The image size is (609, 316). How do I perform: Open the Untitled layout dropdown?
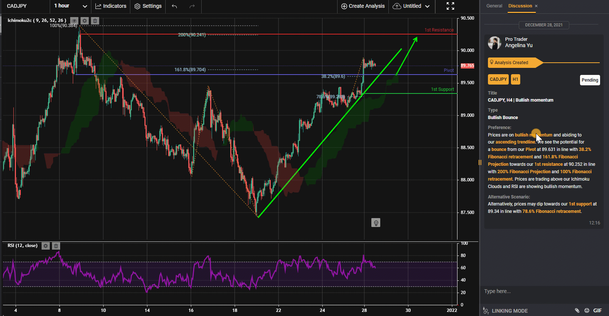pos(411,6)
